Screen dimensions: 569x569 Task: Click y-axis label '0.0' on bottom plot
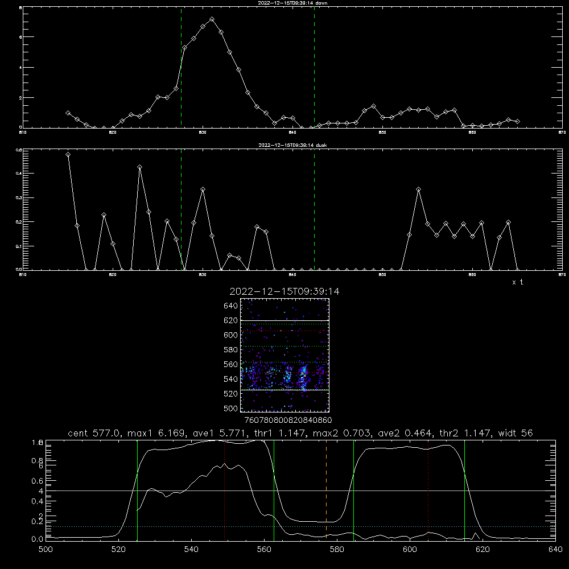pyautogui.click(x=38, y=539)
